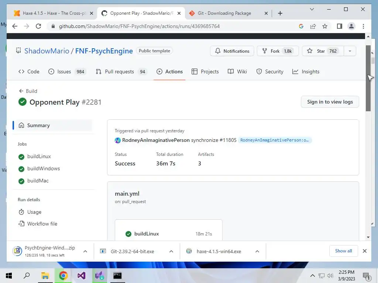Expand the Star lists dropdown arrow
378x283 pixels.
[350, 51]
